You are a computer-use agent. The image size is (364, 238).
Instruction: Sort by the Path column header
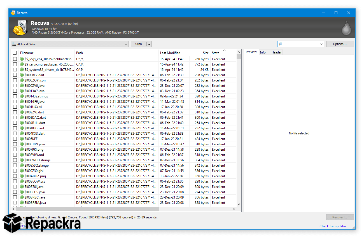point(116,53)
